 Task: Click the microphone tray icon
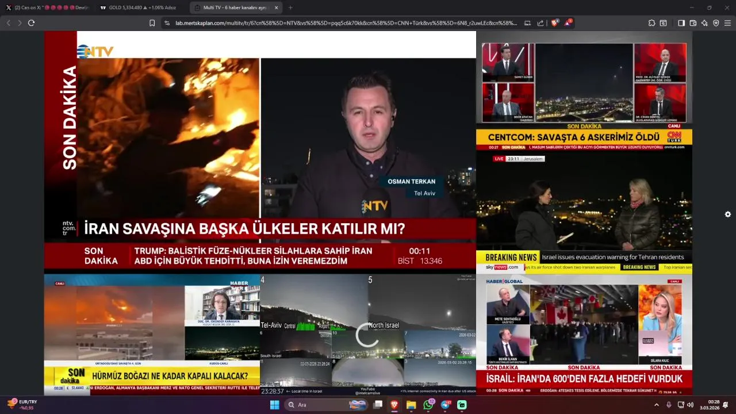[669, 405]
